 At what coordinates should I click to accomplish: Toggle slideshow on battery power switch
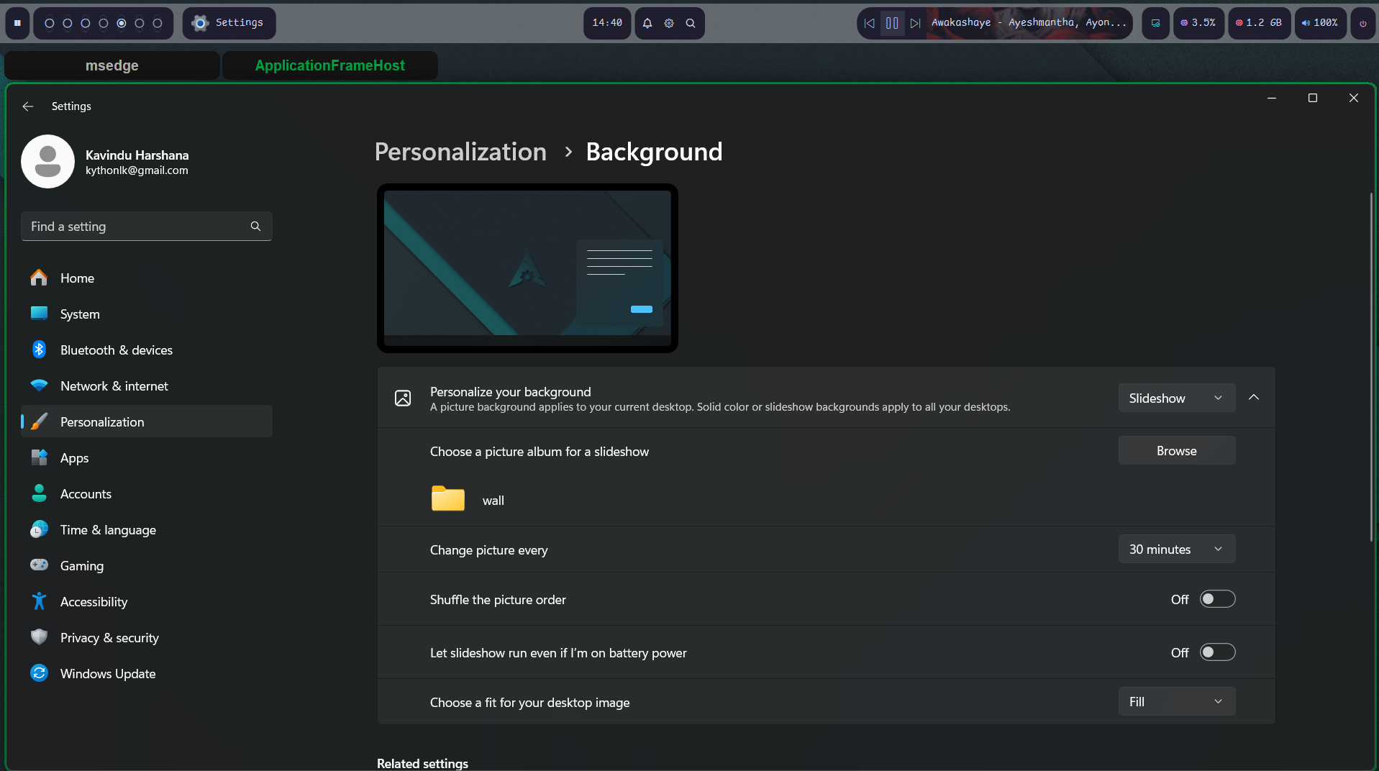pos(1217,652)
